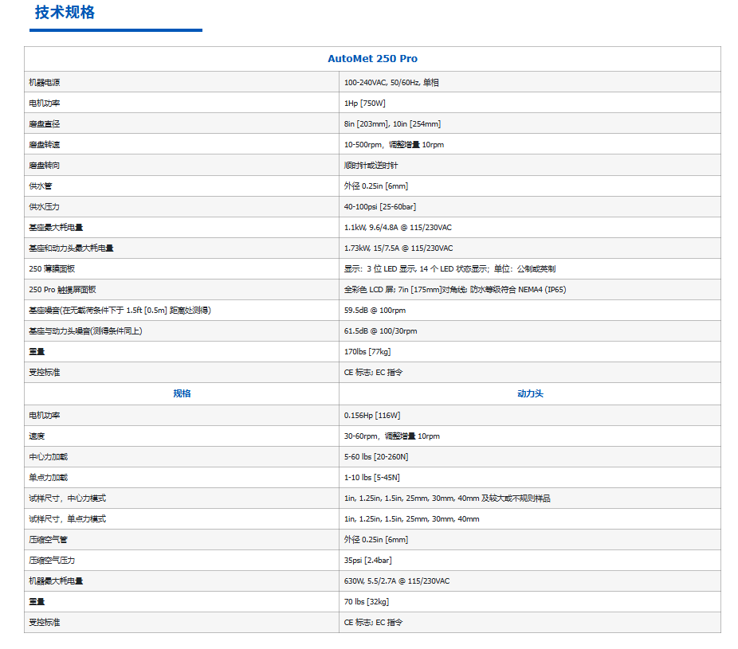
Task: Click the 速度 row label
Action: [x=37, y=436]
